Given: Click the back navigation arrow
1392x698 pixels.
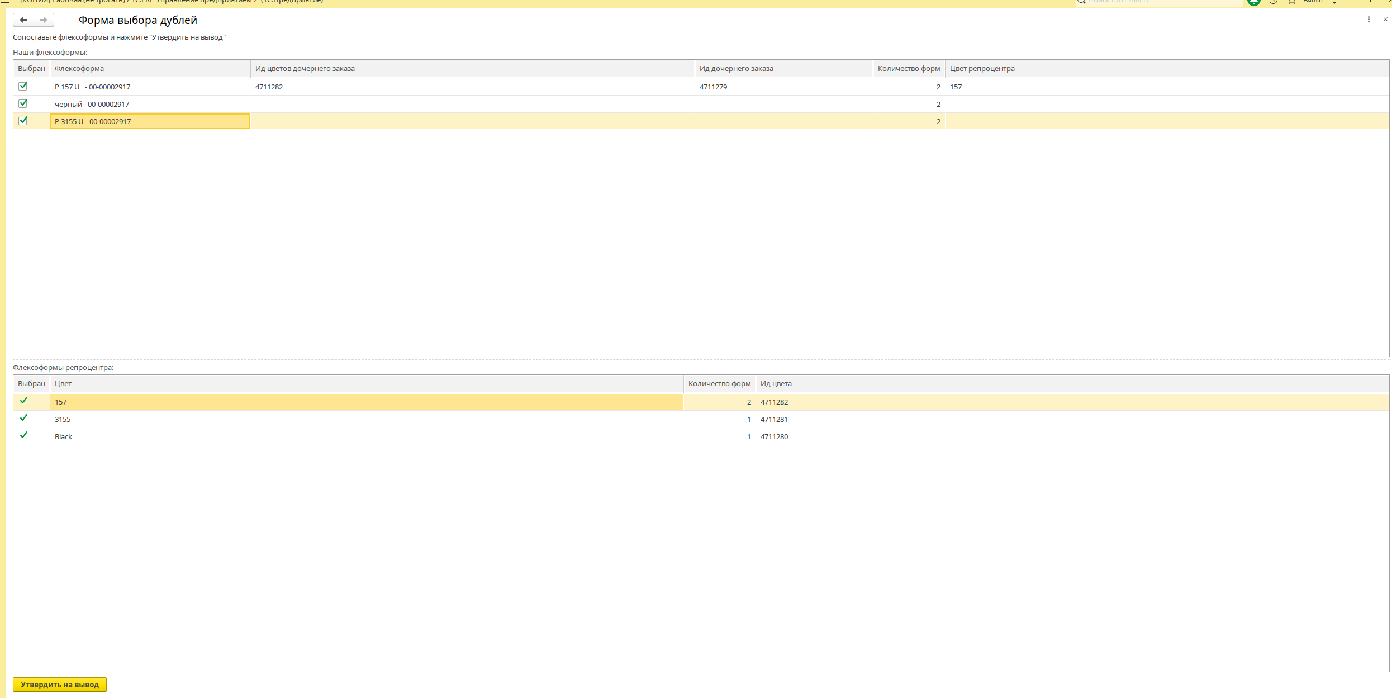Looking at the screenshot, I should [23, 20].
